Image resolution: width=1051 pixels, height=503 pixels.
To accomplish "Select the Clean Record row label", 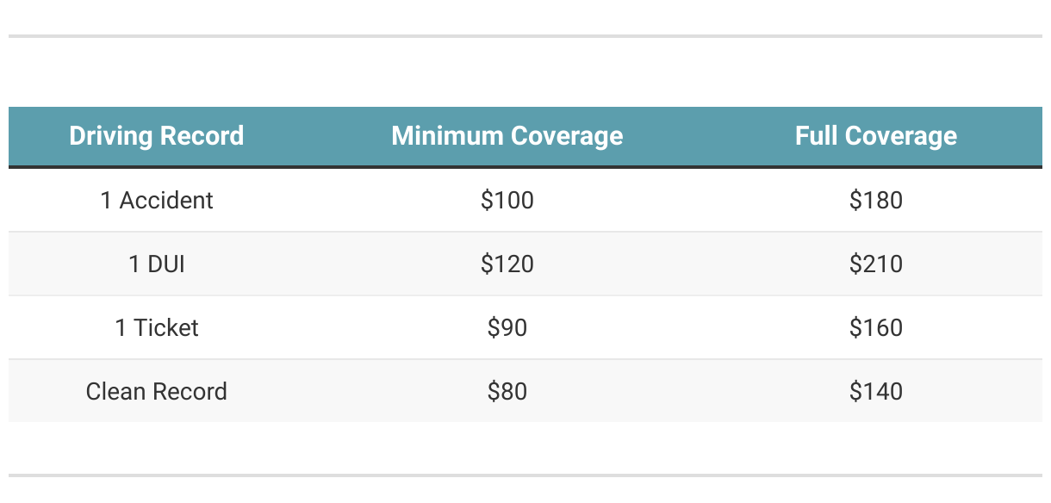I will click(x=157, y=392).
